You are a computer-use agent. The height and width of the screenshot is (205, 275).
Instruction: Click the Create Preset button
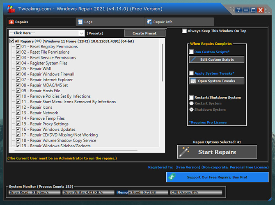pos(144,33)
